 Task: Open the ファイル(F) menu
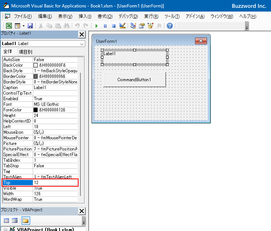tap(23, 16)
